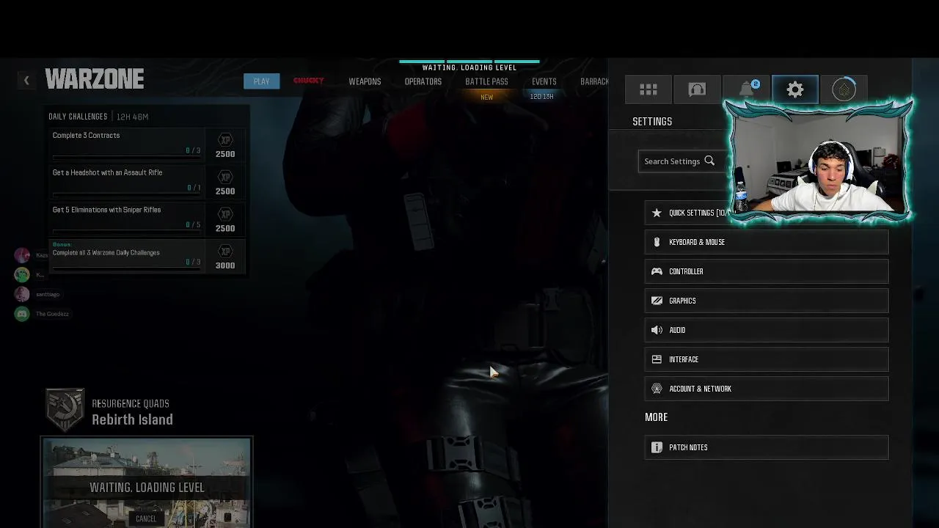The height and width of the screenshot is (528, 939).
Task: Open Audio settings with speaker icon
Action: coord(767,330)
